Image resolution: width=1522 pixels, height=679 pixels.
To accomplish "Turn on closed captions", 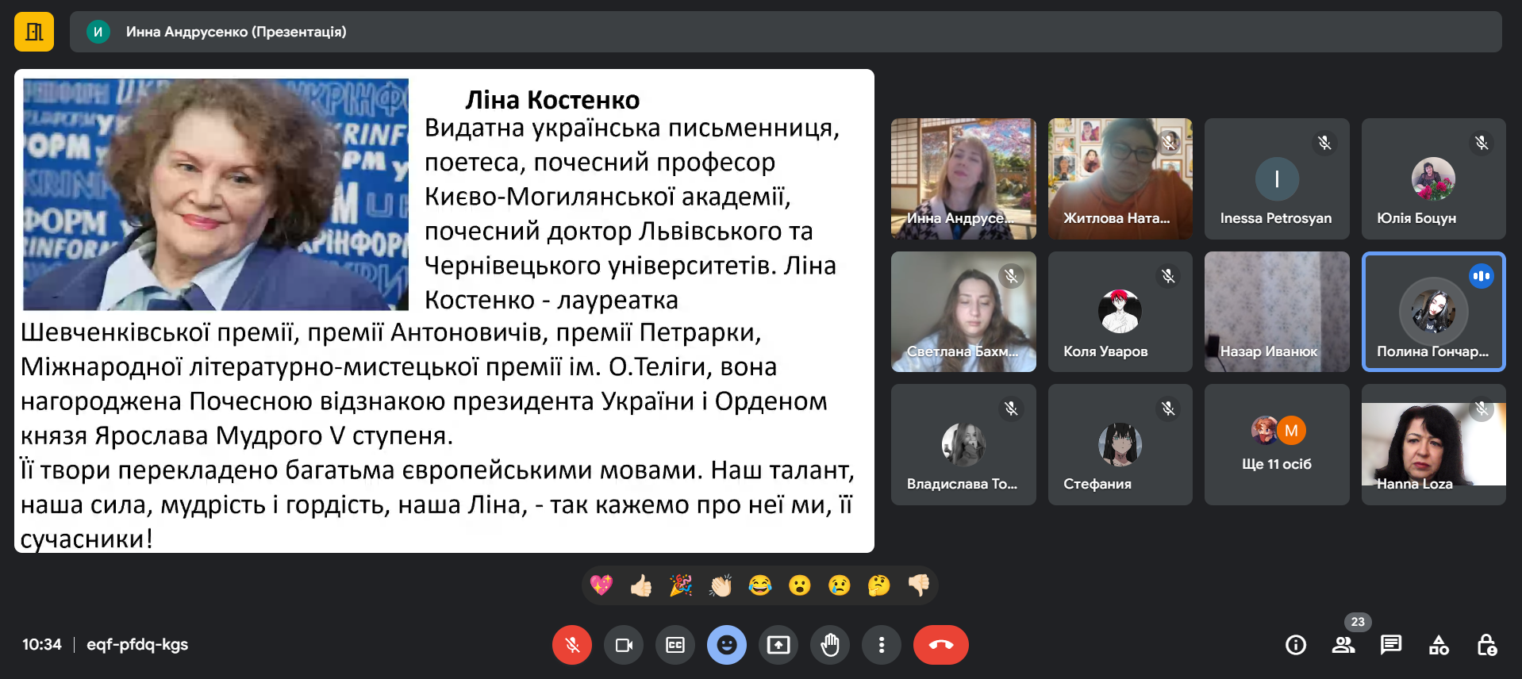I will 675,645.
